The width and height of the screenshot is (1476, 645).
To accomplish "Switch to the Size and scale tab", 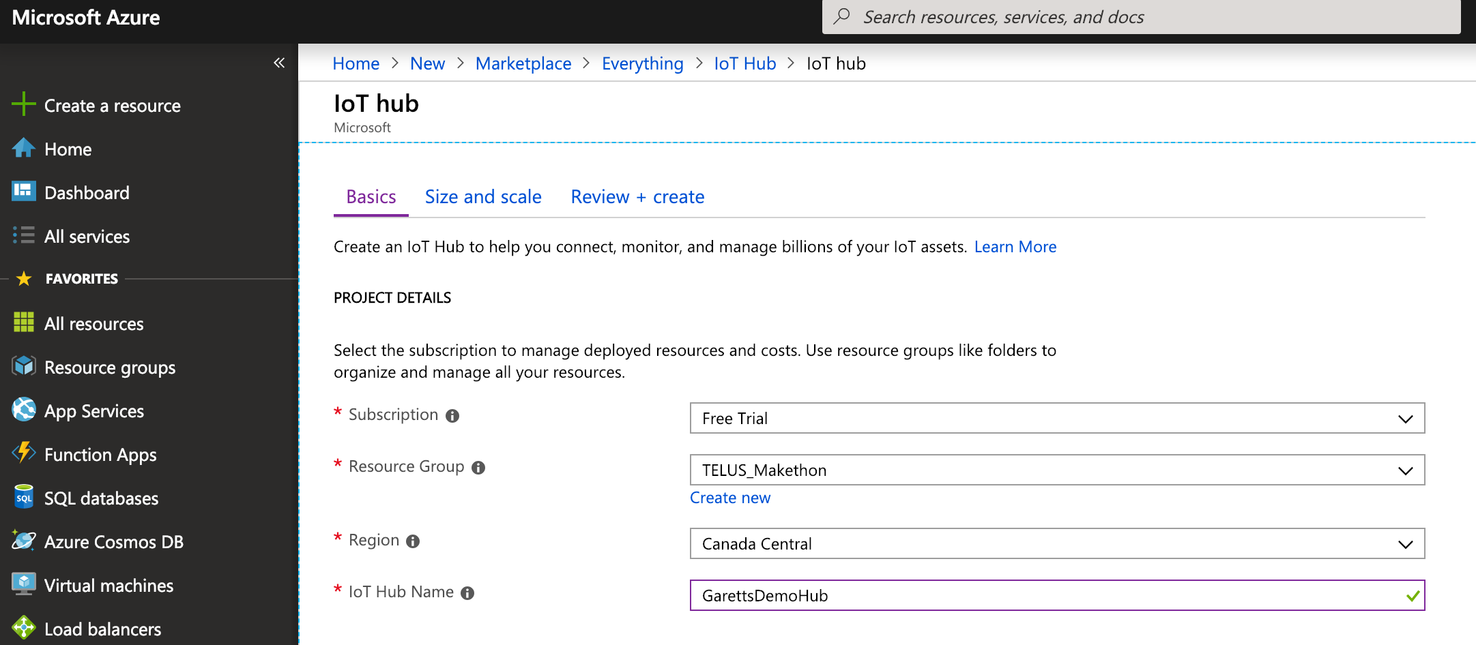I will [483, 197].
